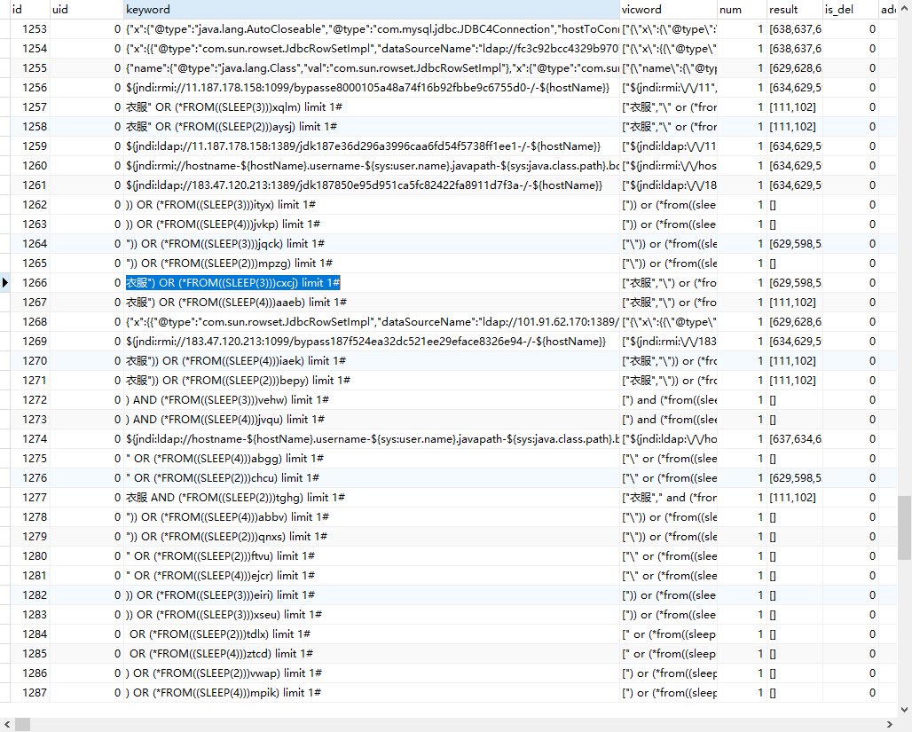This screenshot has height=732, width=912.
Task: Click the vicword cell in row 1266
Action: point(668,283)
